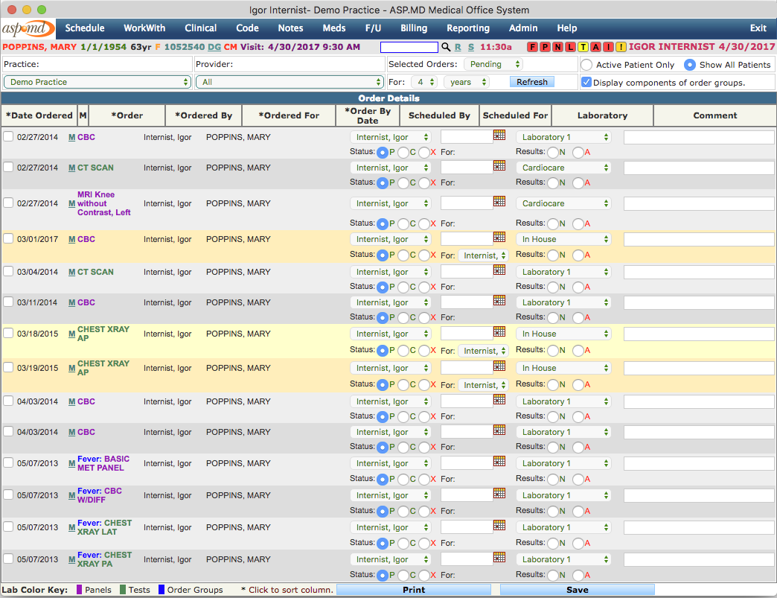Open the Reporting menu

pyautogui.click(x=468, y=28)
